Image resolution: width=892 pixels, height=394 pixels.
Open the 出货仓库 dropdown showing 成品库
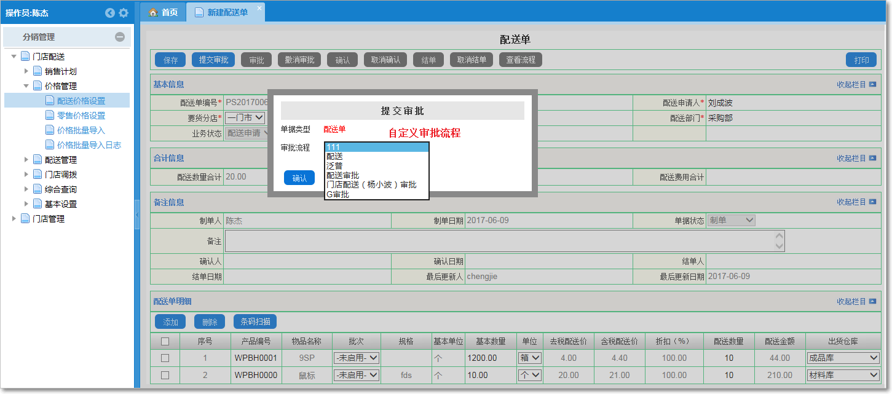[x=843, y=357]
